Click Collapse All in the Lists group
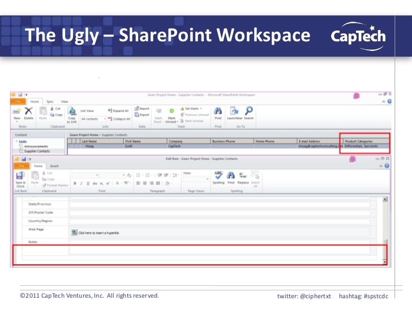This screenshot has height=309, width=412. coord(119,119)
